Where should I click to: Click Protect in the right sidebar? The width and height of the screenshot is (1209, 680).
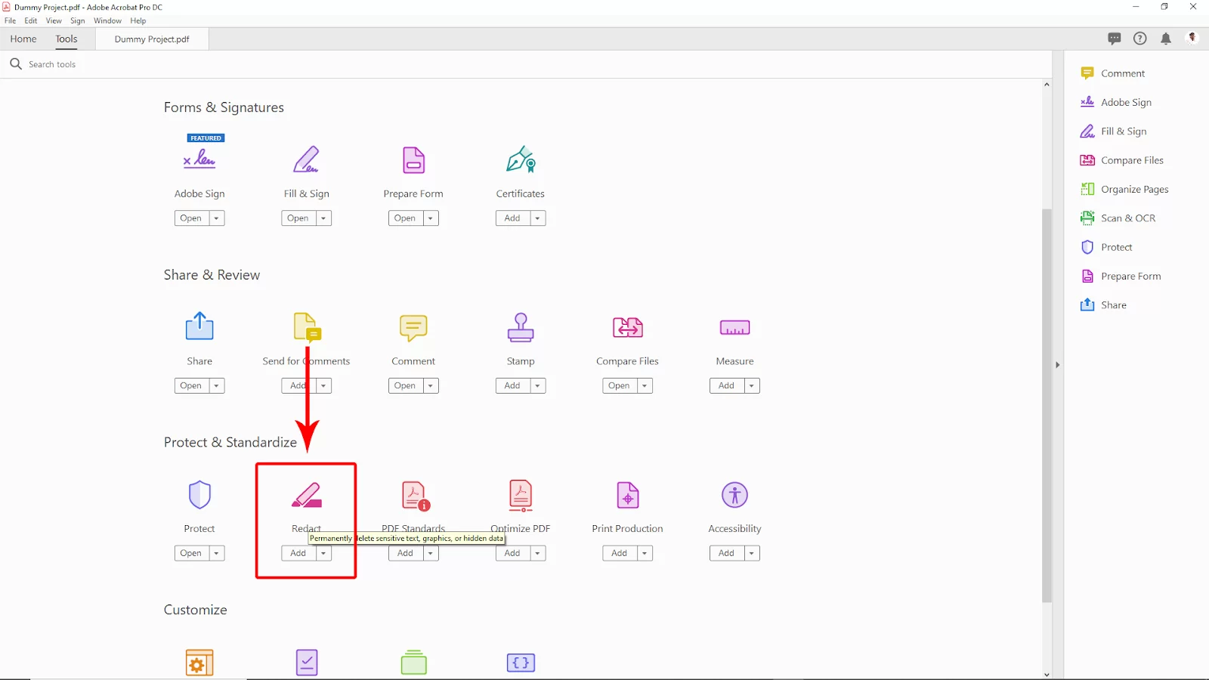coord(1106,247)
